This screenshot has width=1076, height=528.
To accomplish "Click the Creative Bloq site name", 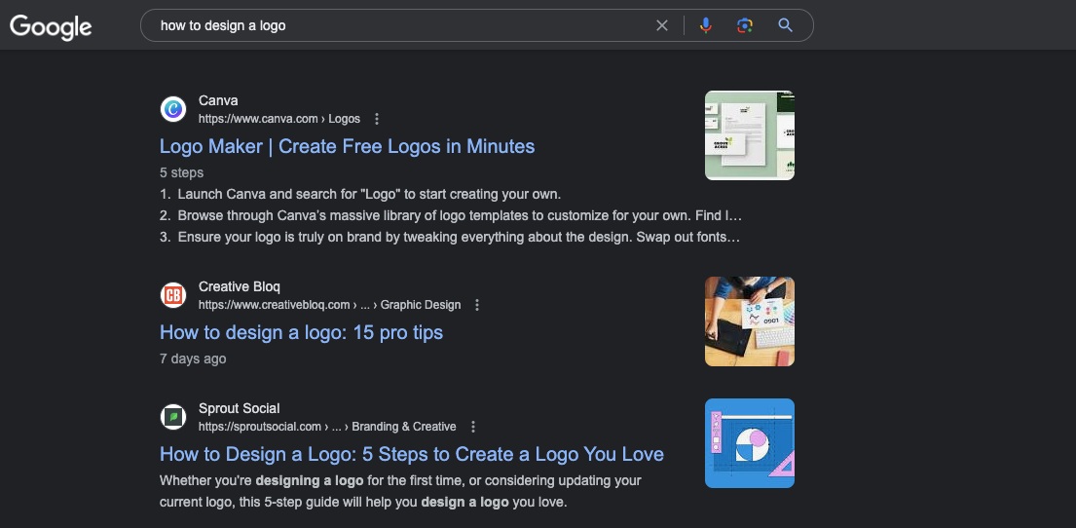I will (x=240, y=286).
